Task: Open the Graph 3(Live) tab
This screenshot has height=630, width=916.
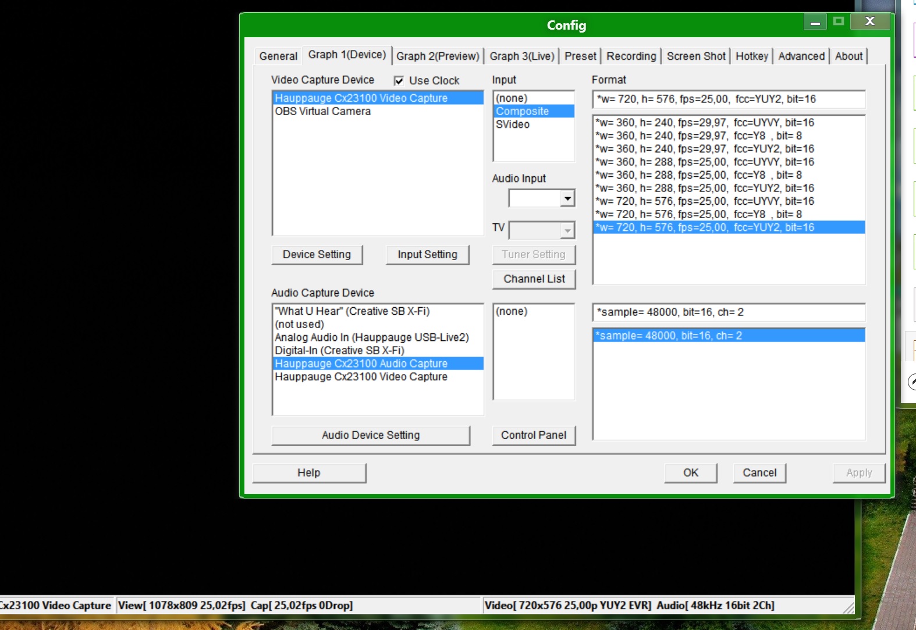Action: click(x=522, y=56)
